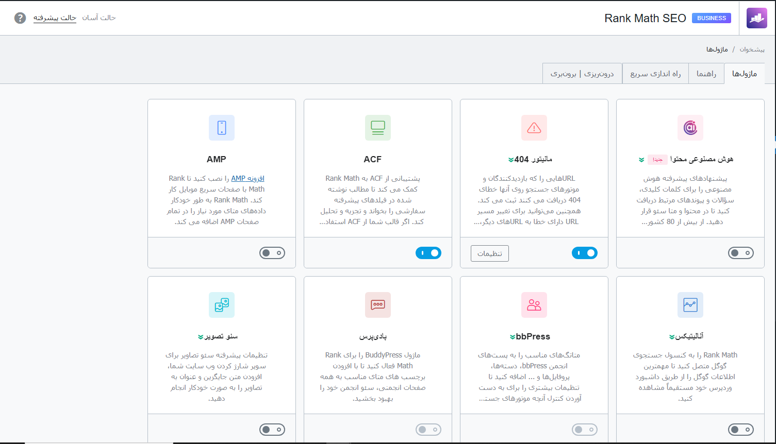The height and width of the screenshot is (444, 776).
Task: Select the Image SEO picture icon
Action: click(221, 304)
